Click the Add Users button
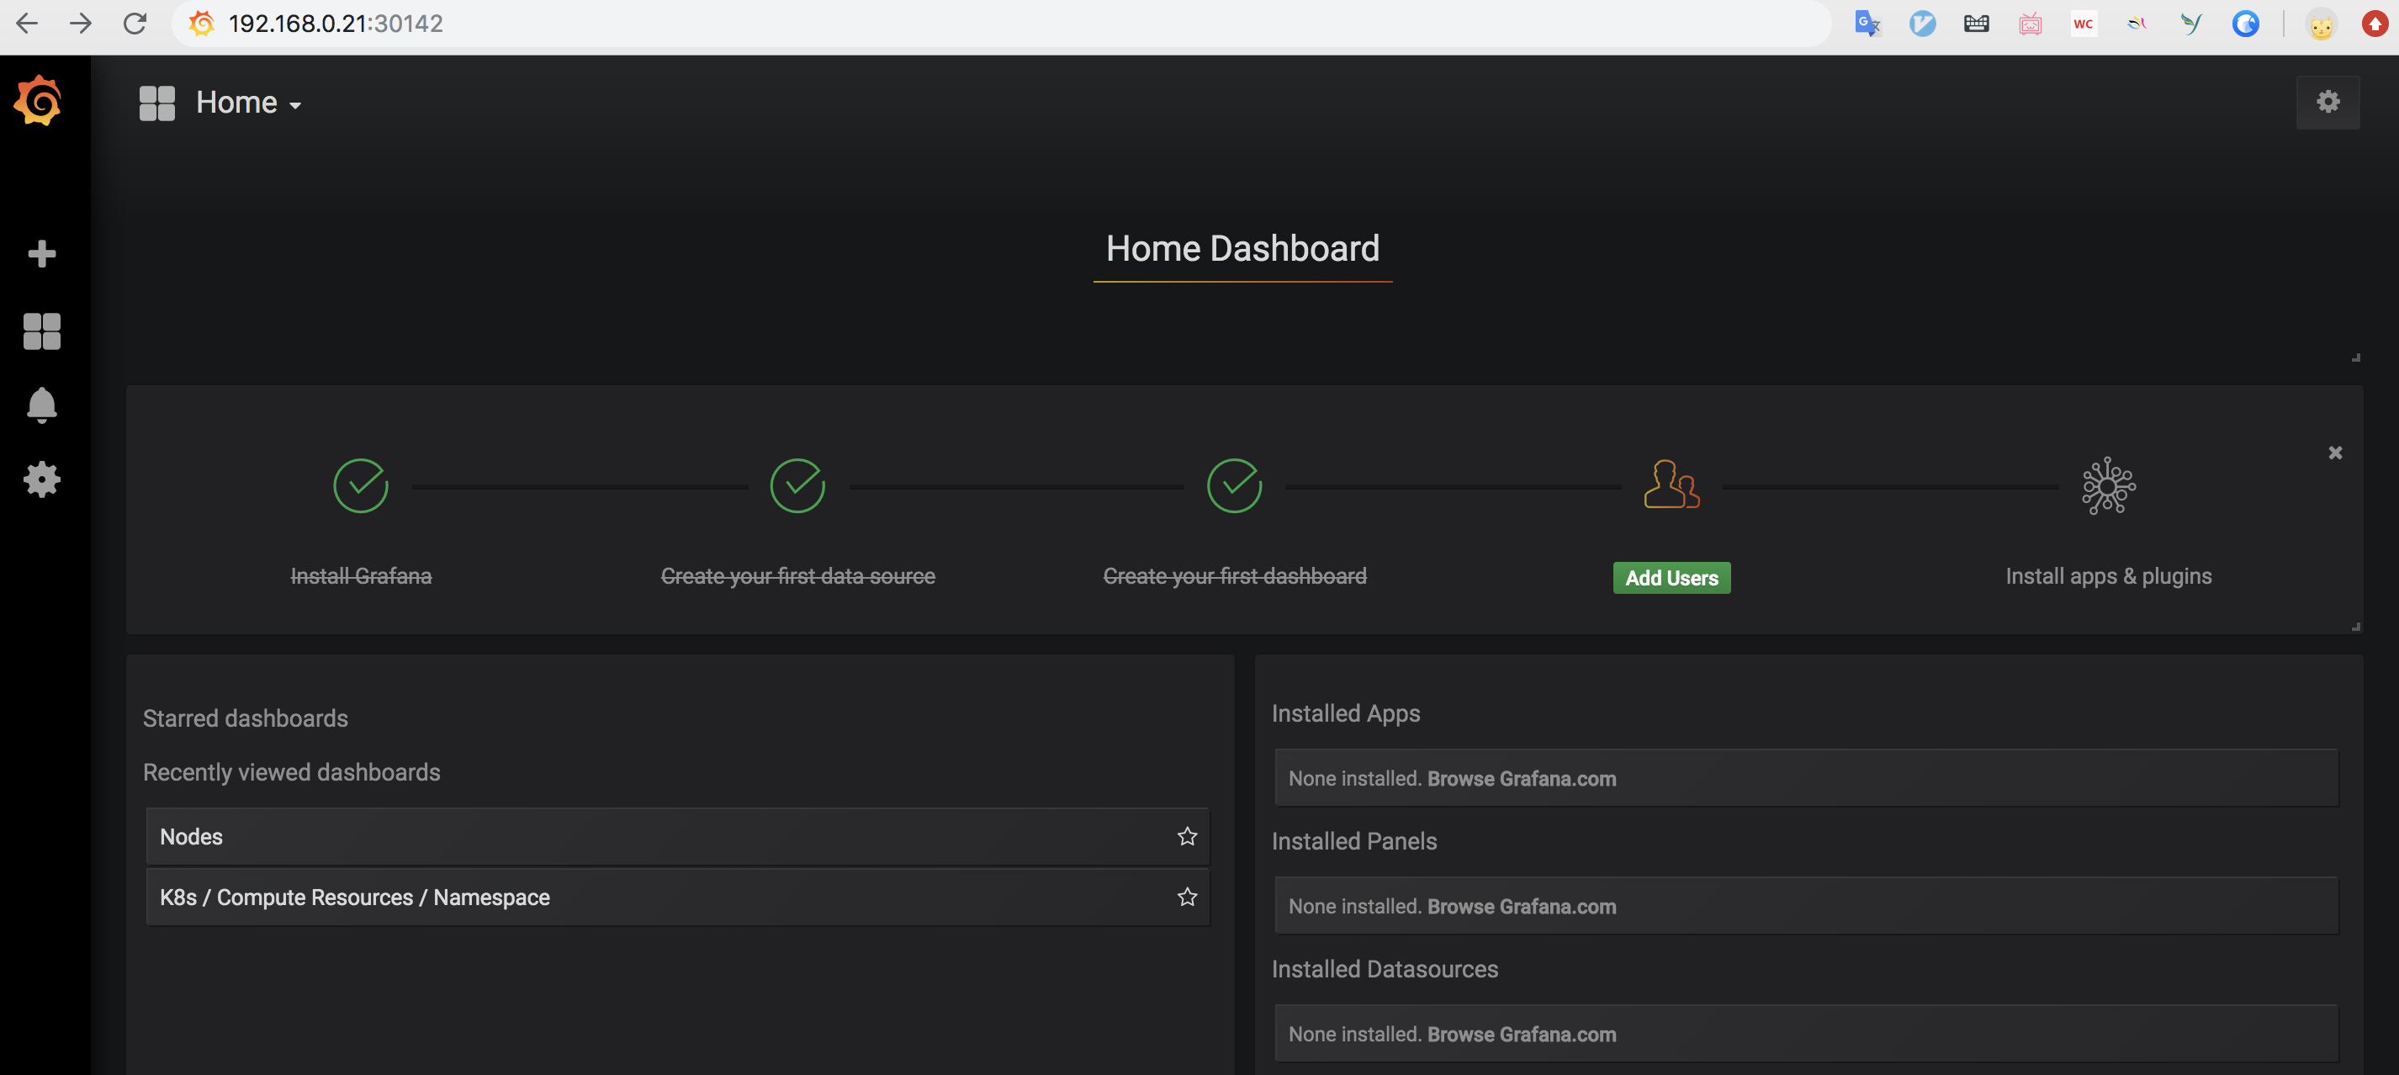The image size is (2399, 1075). pyautogui.click(x=1671, y=578)
